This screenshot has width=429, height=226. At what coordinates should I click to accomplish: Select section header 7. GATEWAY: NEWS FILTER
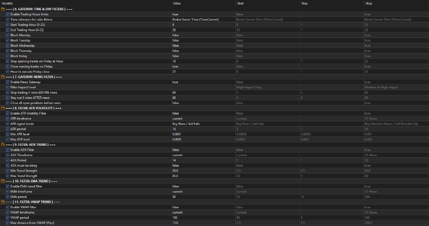coord(34,77)
